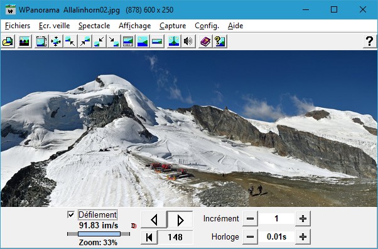Click the center image four-arrows icon
Viewport: 378px width, 249px height.
[56, 41]
